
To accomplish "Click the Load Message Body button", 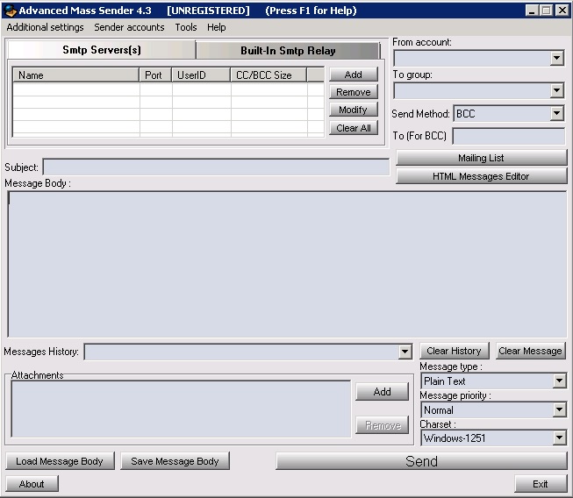I will click(60, 461).
